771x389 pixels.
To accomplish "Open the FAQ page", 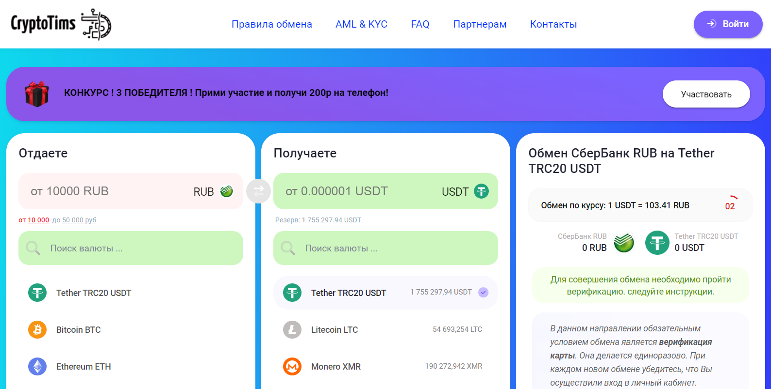I will coord(420,24).
